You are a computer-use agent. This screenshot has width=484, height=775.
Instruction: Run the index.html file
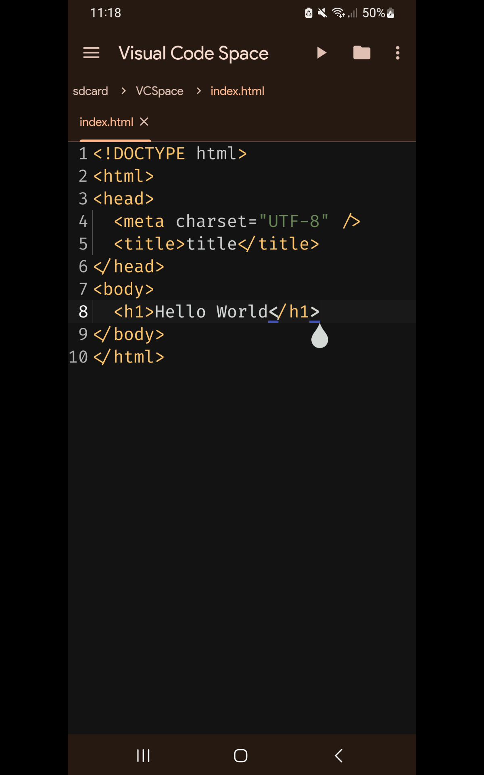pyautogui.click(x=321, y=52)
